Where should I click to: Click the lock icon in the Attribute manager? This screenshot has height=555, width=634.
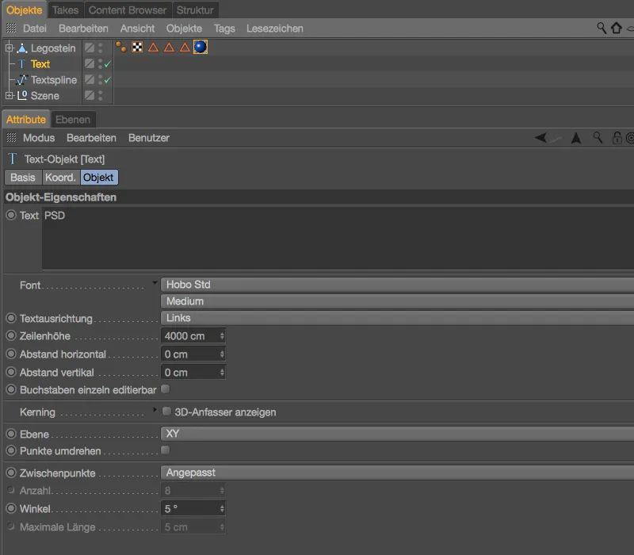(x=617, y=138)
